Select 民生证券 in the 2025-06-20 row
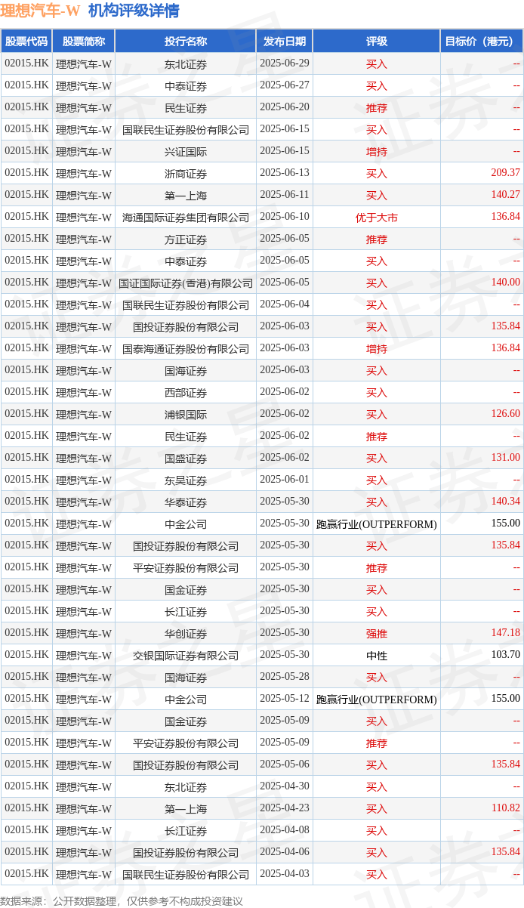 click(x=186, y=108)
